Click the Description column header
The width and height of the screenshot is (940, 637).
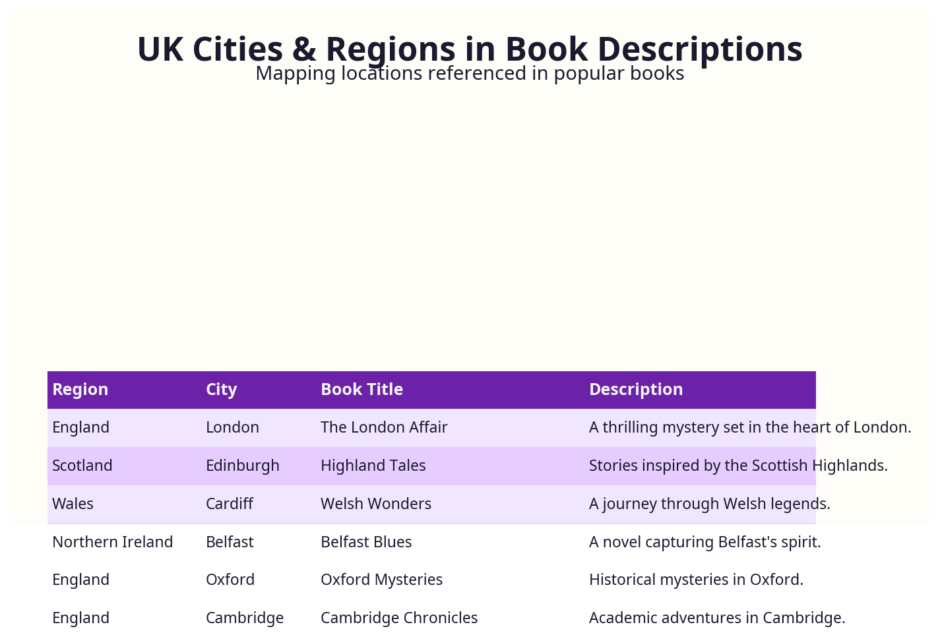(x=635, y=389)
